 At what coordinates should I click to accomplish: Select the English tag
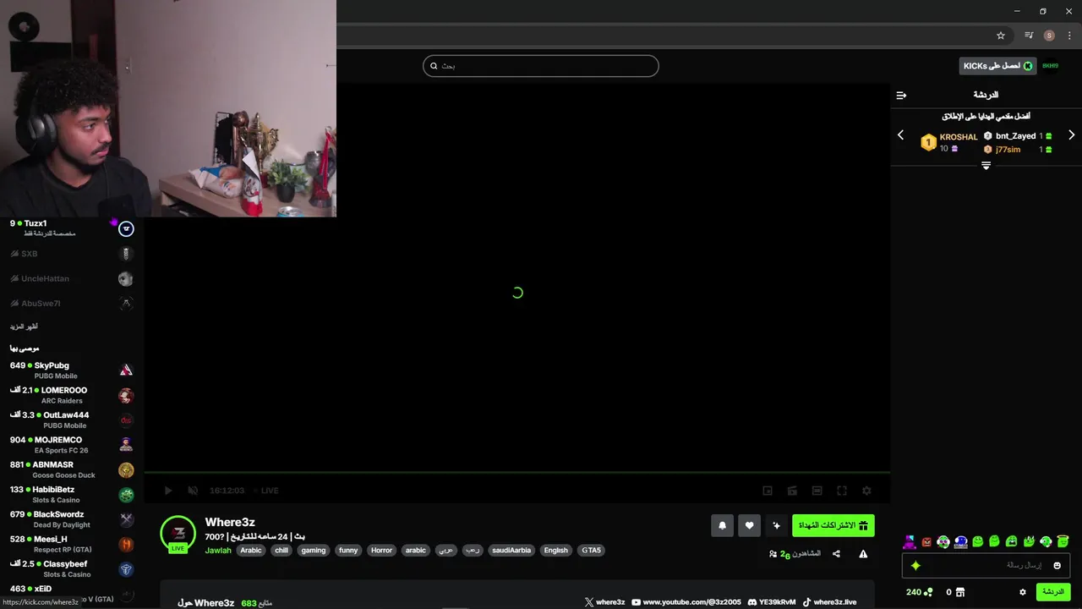pos(556,550)
